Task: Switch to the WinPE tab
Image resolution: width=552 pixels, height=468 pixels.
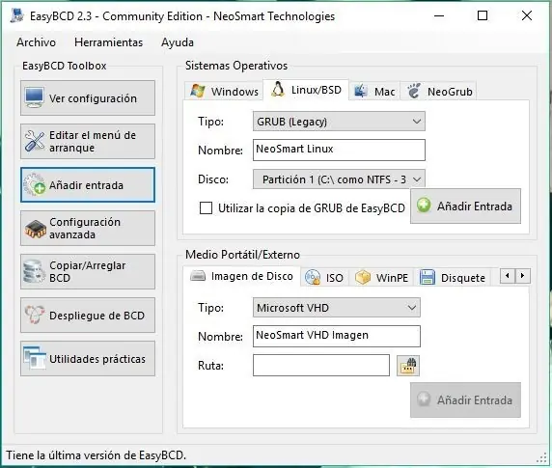Action: pyautogui.click(x=381, y=278)
